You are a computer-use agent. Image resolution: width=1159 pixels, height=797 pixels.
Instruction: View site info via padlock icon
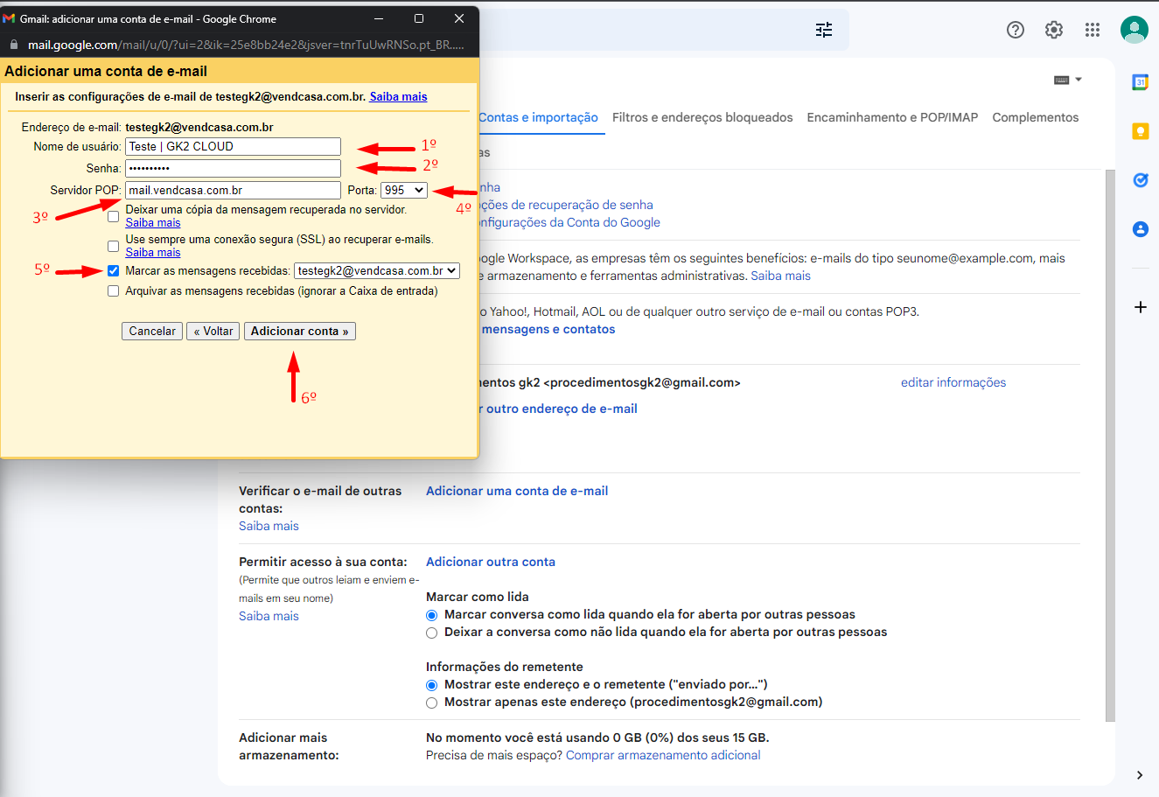(x=13, y=45)
